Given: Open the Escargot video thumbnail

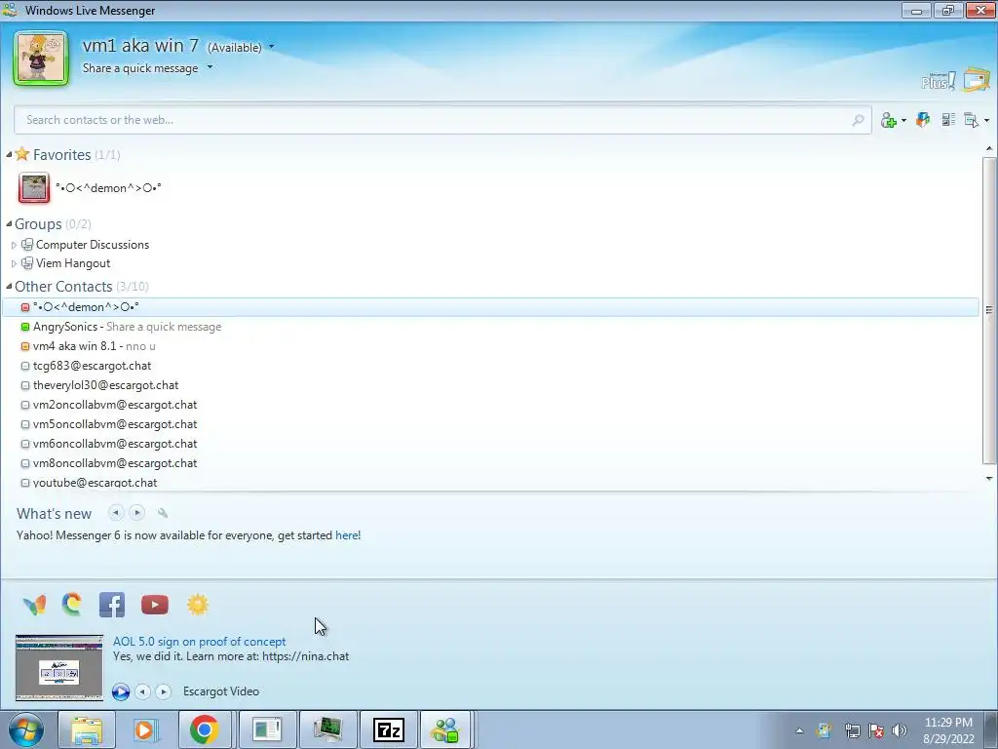Looking at the screenshot, I should [x=59, y=667].
